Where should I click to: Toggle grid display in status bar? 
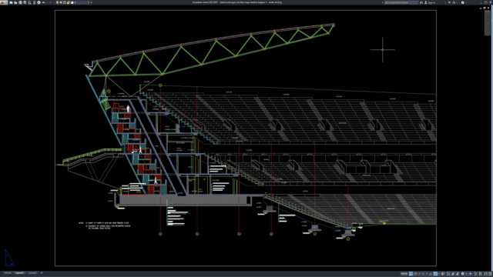pos(411,274)
